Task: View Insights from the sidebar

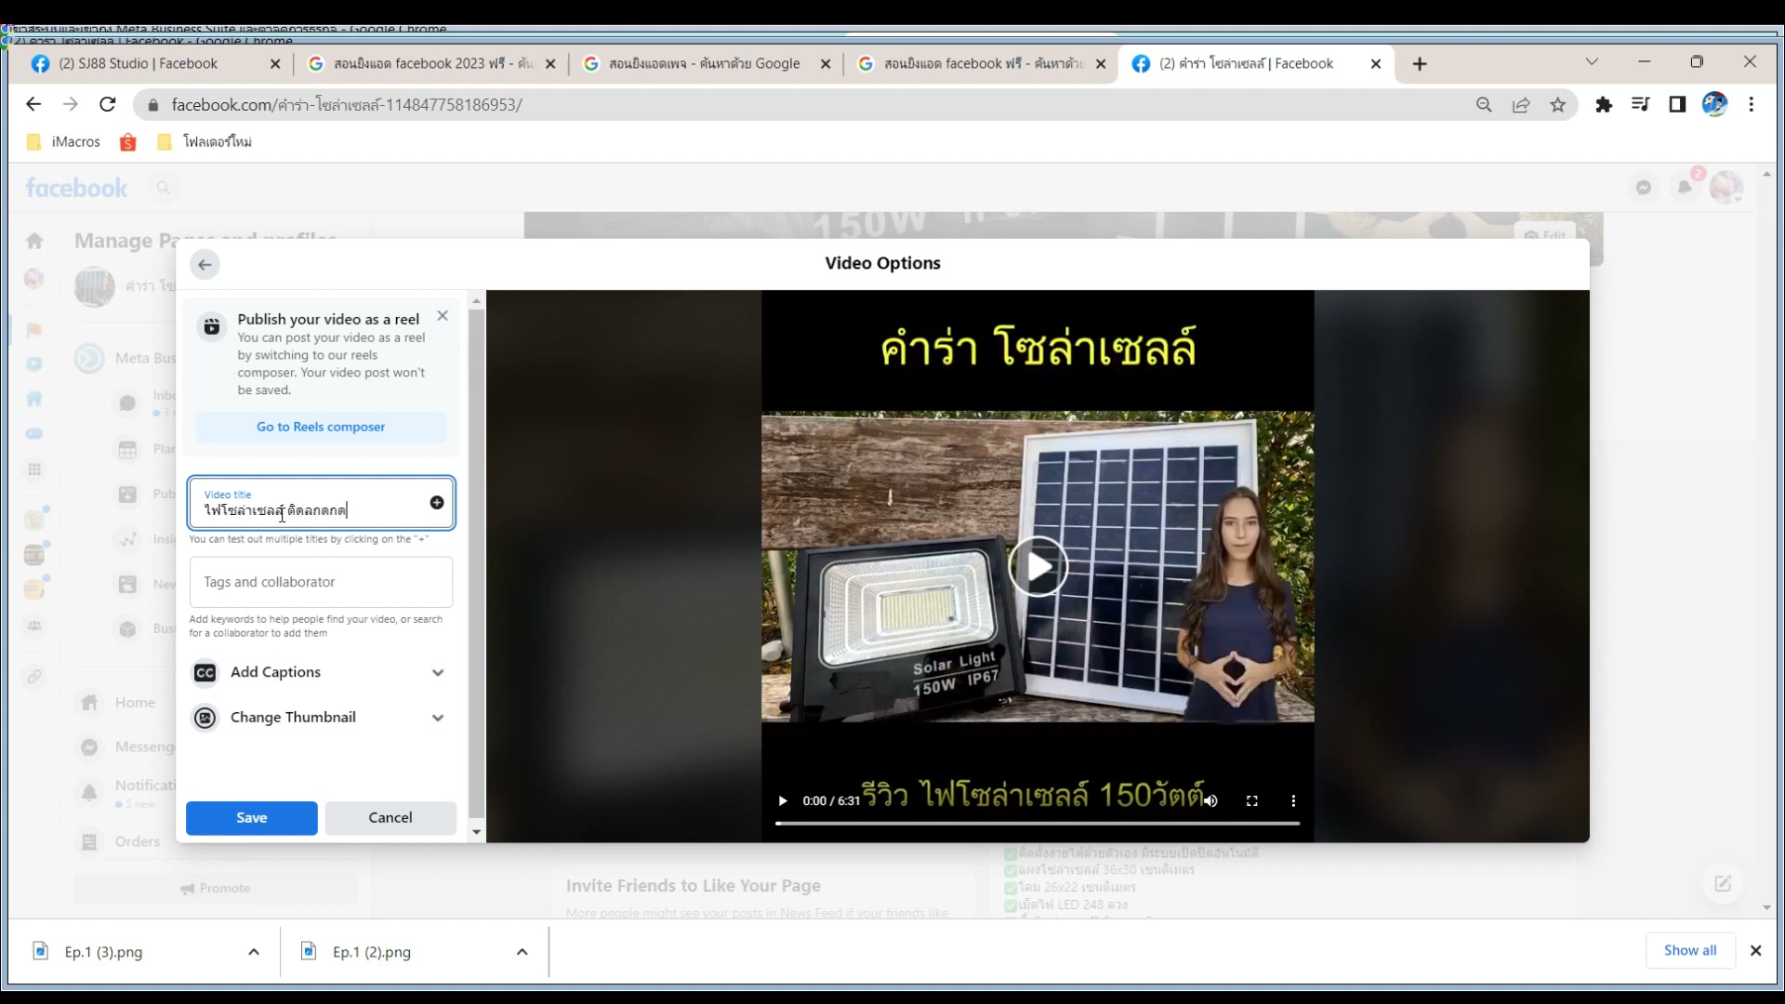Action: 127,539
